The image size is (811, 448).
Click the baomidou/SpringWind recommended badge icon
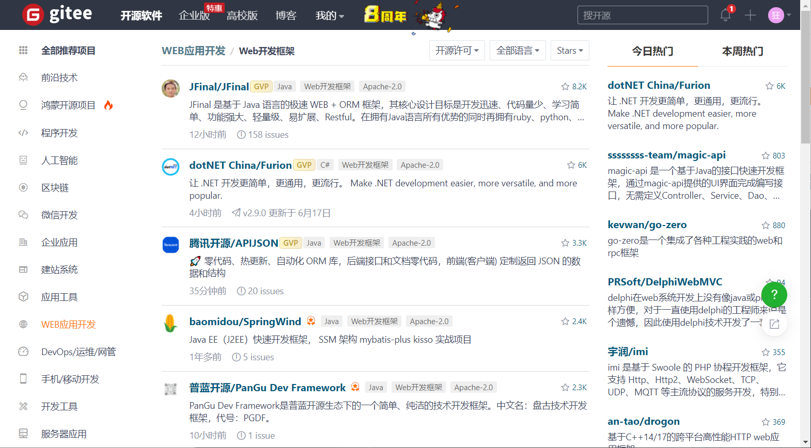(x=311, y=321)
